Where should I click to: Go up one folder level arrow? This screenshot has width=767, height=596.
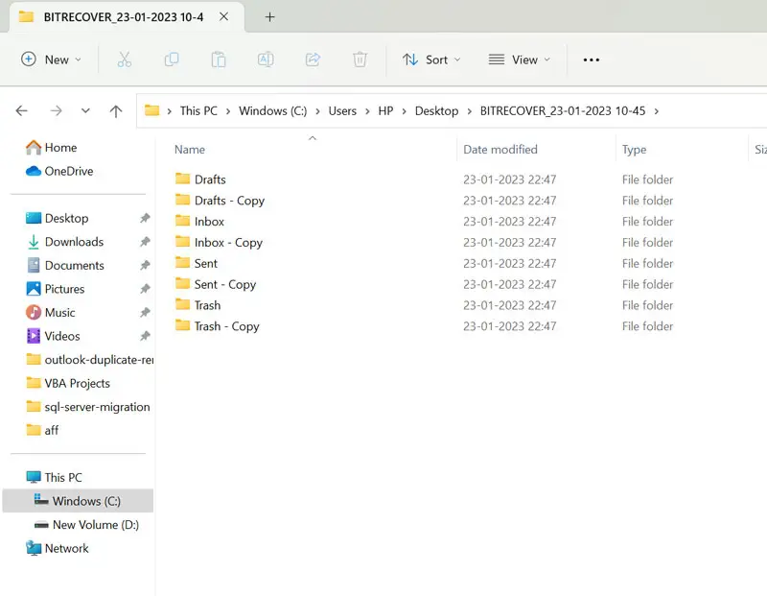(x=116, y=111)
